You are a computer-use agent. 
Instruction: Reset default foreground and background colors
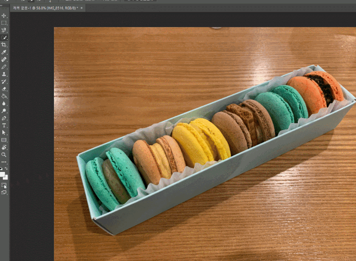tap(1, 169)
